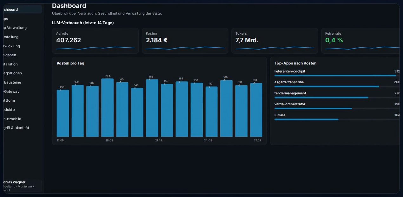The width and height of the screenshot is (403, 197).
Task: Select the 147 € bar in the chart
Action: 212,112
